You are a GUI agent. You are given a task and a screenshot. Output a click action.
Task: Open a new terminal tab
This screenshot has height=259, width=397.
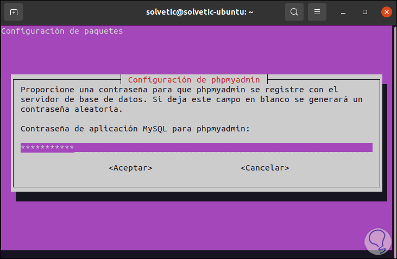14,12
